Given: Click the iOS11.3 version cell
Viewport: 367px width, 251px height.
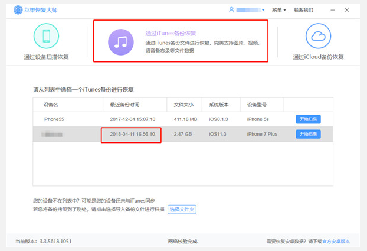Looking at the screenshot, I should coord(218,134).
